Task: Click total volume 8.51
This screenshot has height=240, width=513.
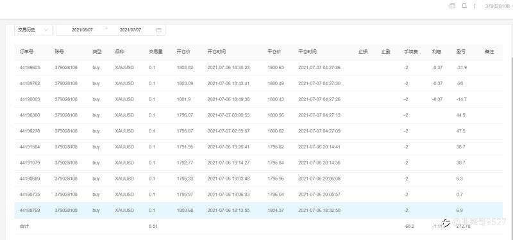Action: point(153,226)
